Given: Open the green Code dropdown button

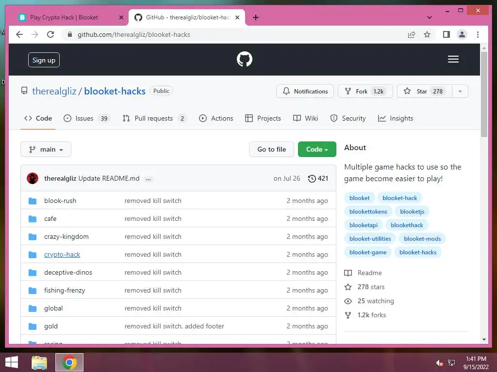Looking at the screenshot, I should 317,149.
